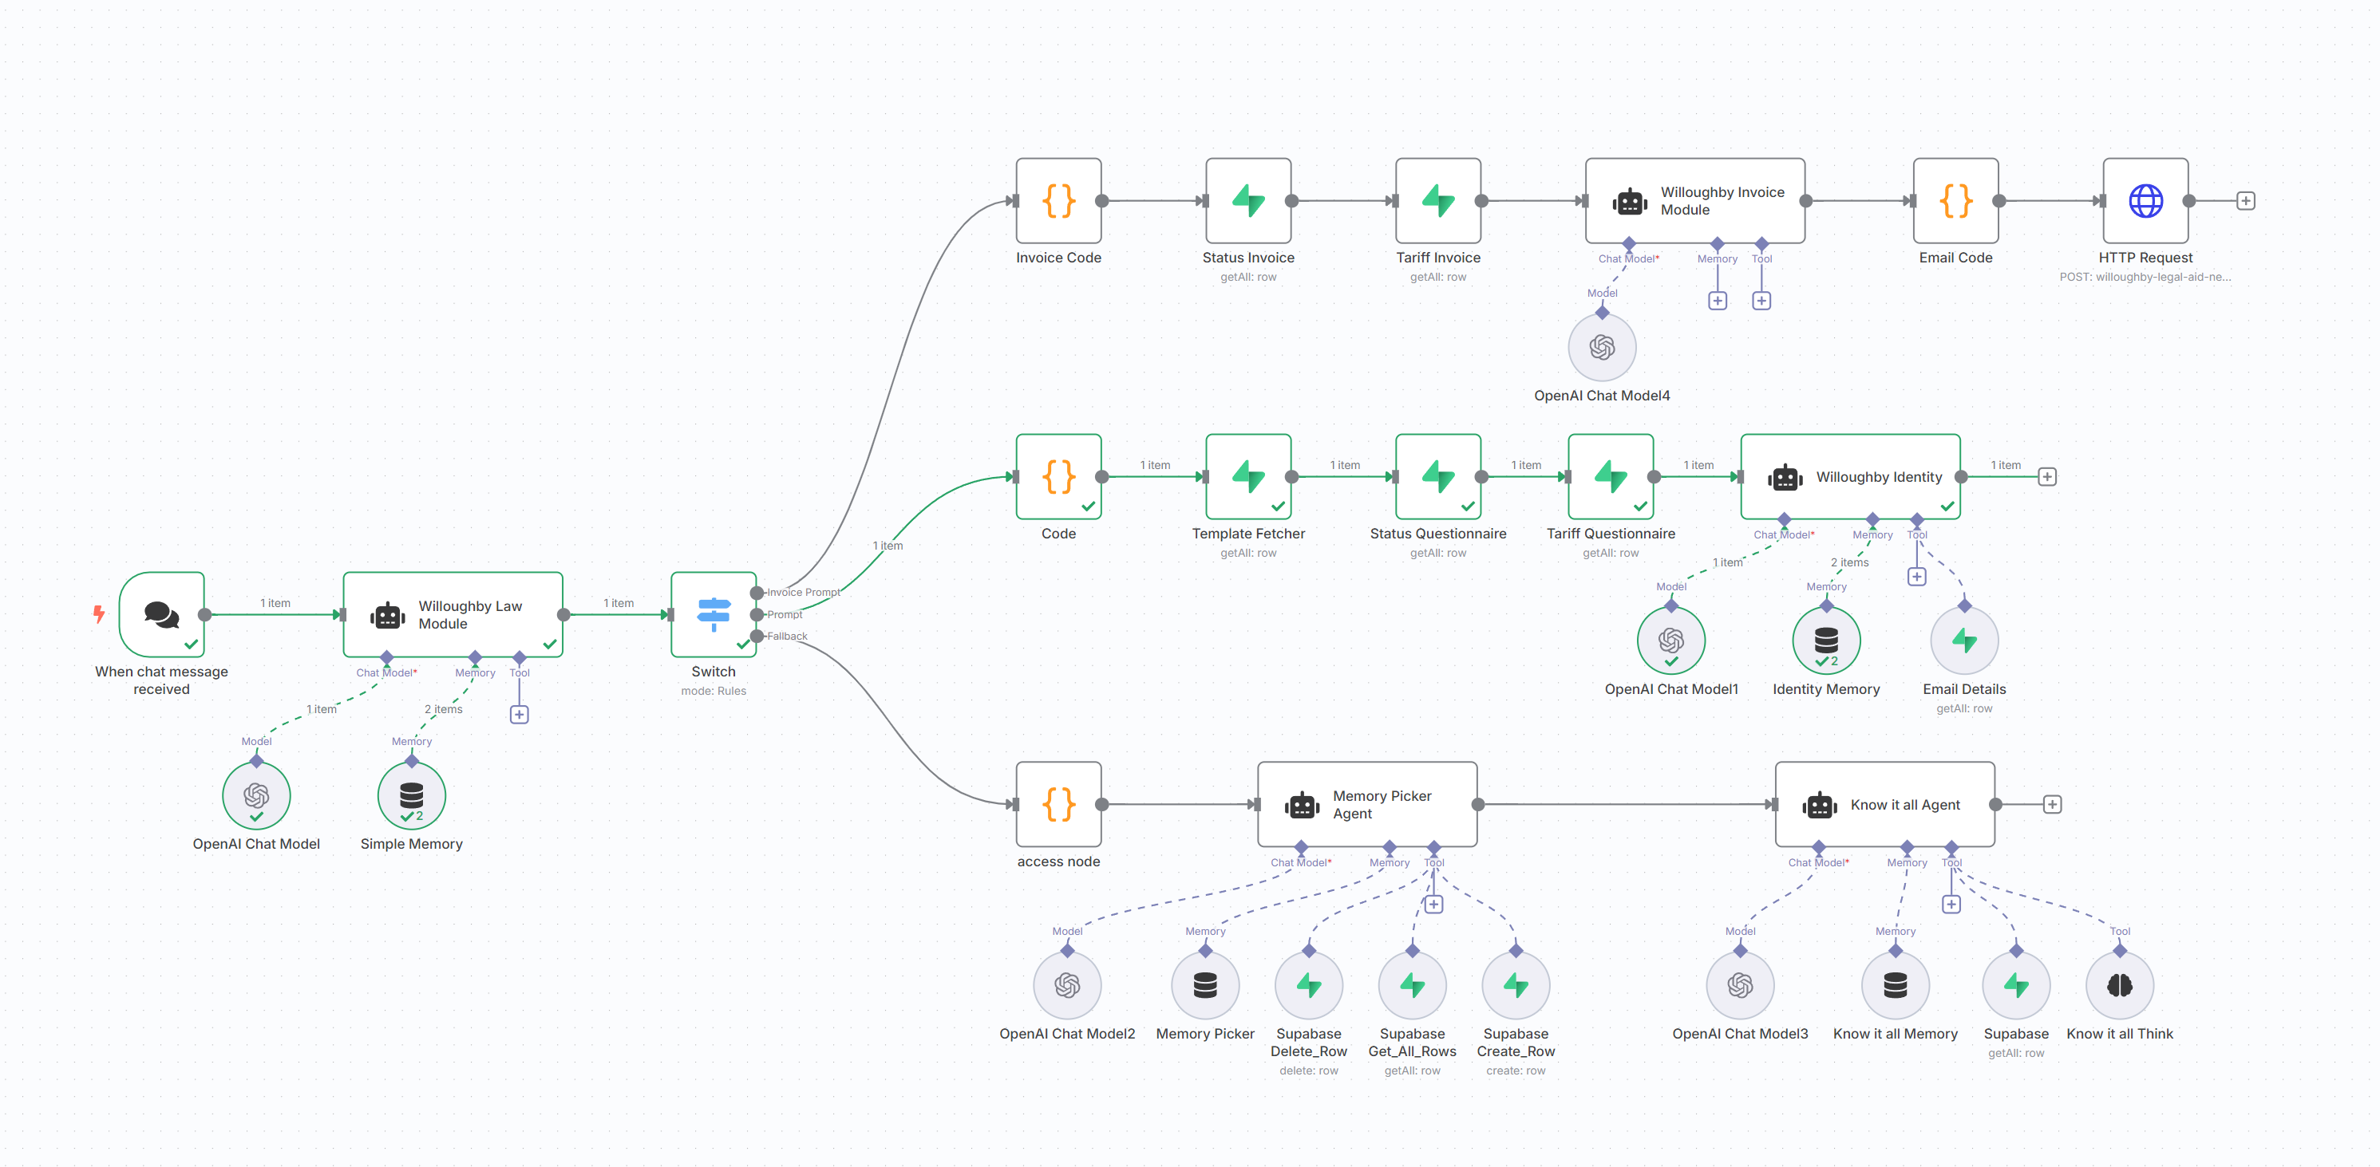This screenshot has width=2380, height=1167.
Task: Click the Willoughby Law Module agent node
Action: point(453,614)
